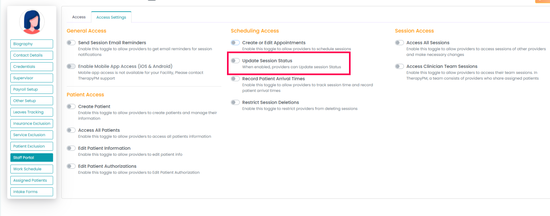Select the Access Settings tab
The image size is (550, 216).
(111, 17)
